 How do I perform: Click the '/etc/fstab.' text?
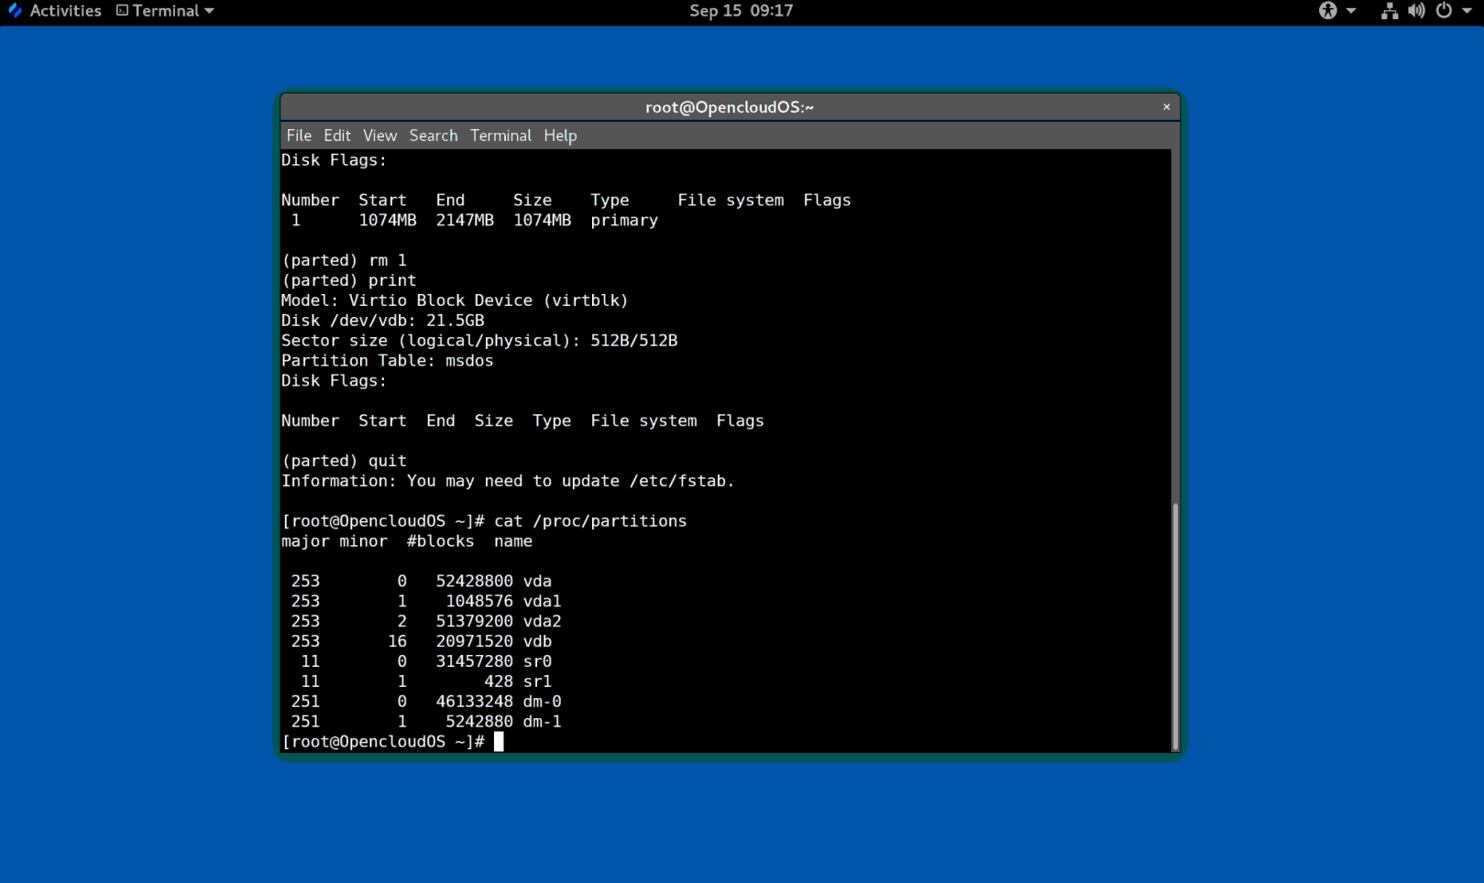point(682,482)
